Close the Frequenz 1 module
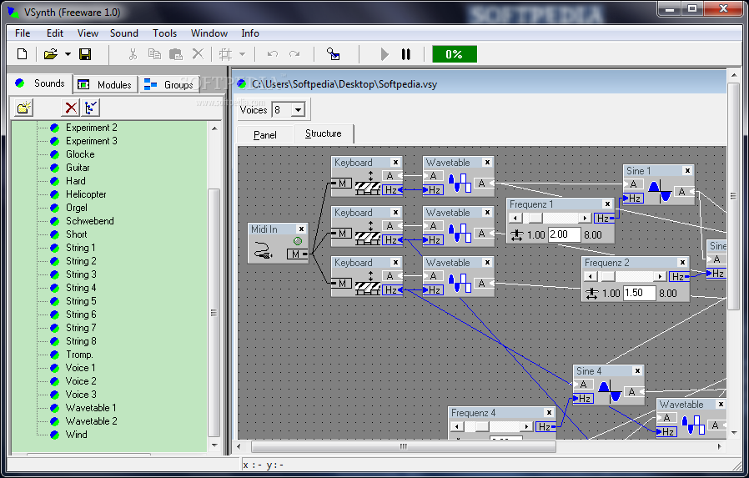 point(607,204)
